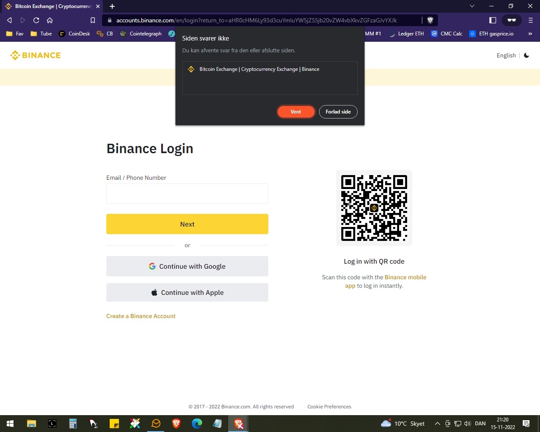Open Sticky Notes from taskbar
540x432 pixels.
[114, 424]
